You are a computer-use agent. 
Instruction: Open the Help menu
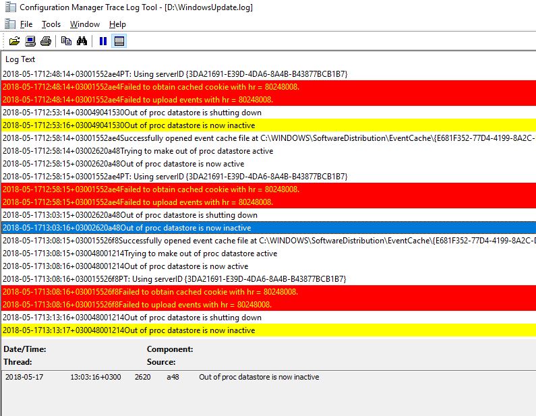click(x=117, y=24)
